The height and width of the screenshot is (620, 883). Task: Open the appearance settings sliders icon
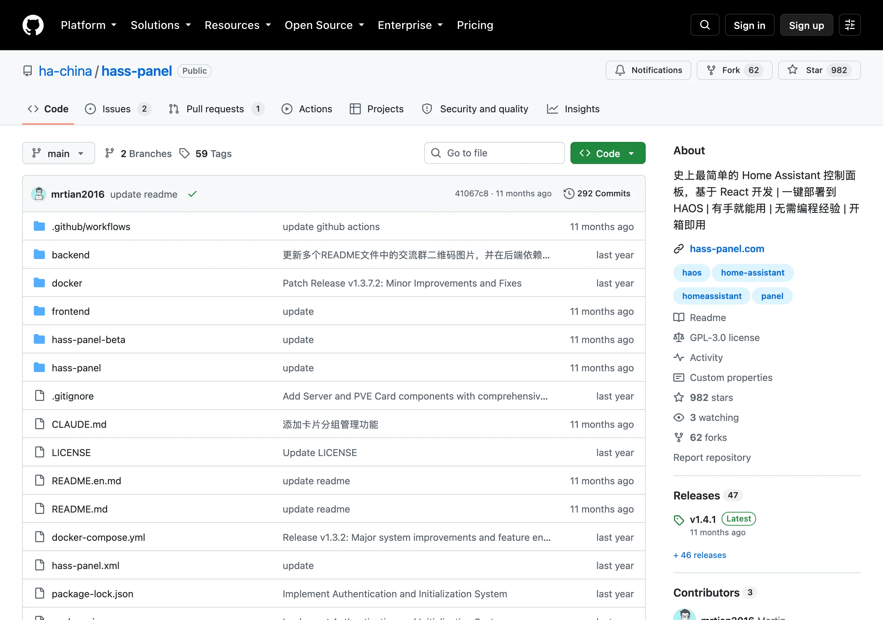(850, 25)
